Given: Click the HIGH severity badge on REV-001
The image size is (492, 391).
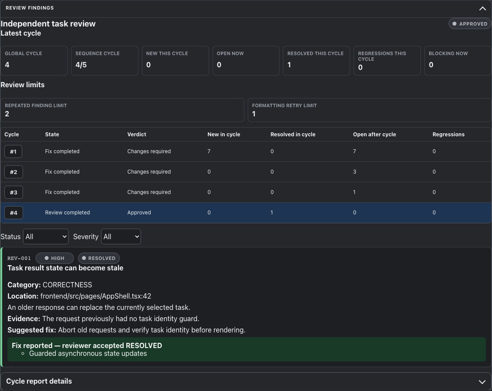Looking at the screenshot, I should (55, 258).
